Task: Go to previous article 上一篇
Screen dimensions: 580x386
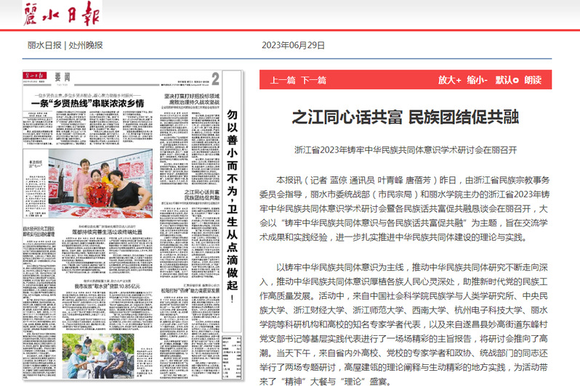Action: click(283, 80)
